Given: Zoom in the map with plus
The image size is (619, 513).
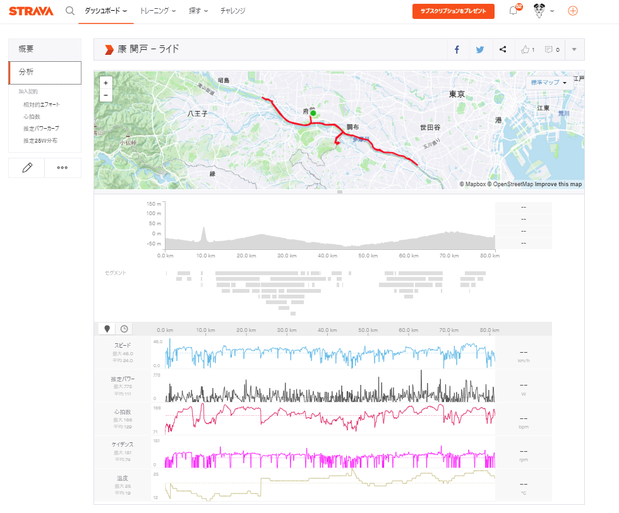Looking at the screenshot, I should (x=105, y=83).
